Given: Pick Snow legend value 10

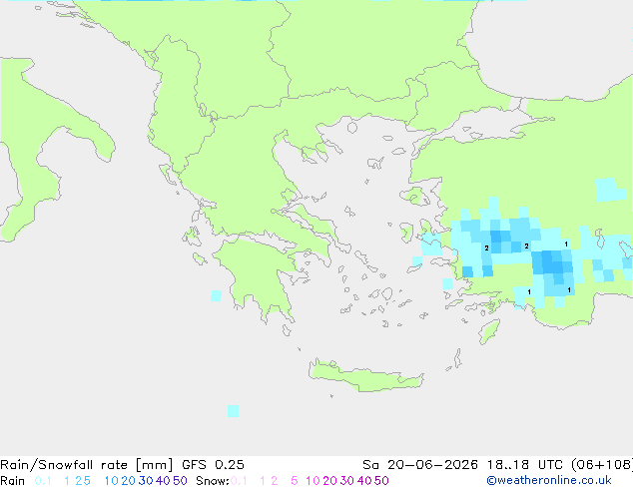Looking at the screenshot, I should pos(313,481).
